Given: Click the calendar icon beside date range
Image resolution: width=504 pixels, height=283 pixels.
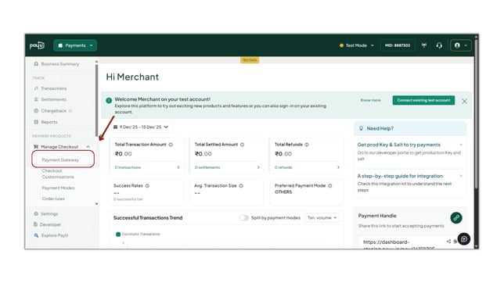Looking at the screenshot, I should (115, 127).
